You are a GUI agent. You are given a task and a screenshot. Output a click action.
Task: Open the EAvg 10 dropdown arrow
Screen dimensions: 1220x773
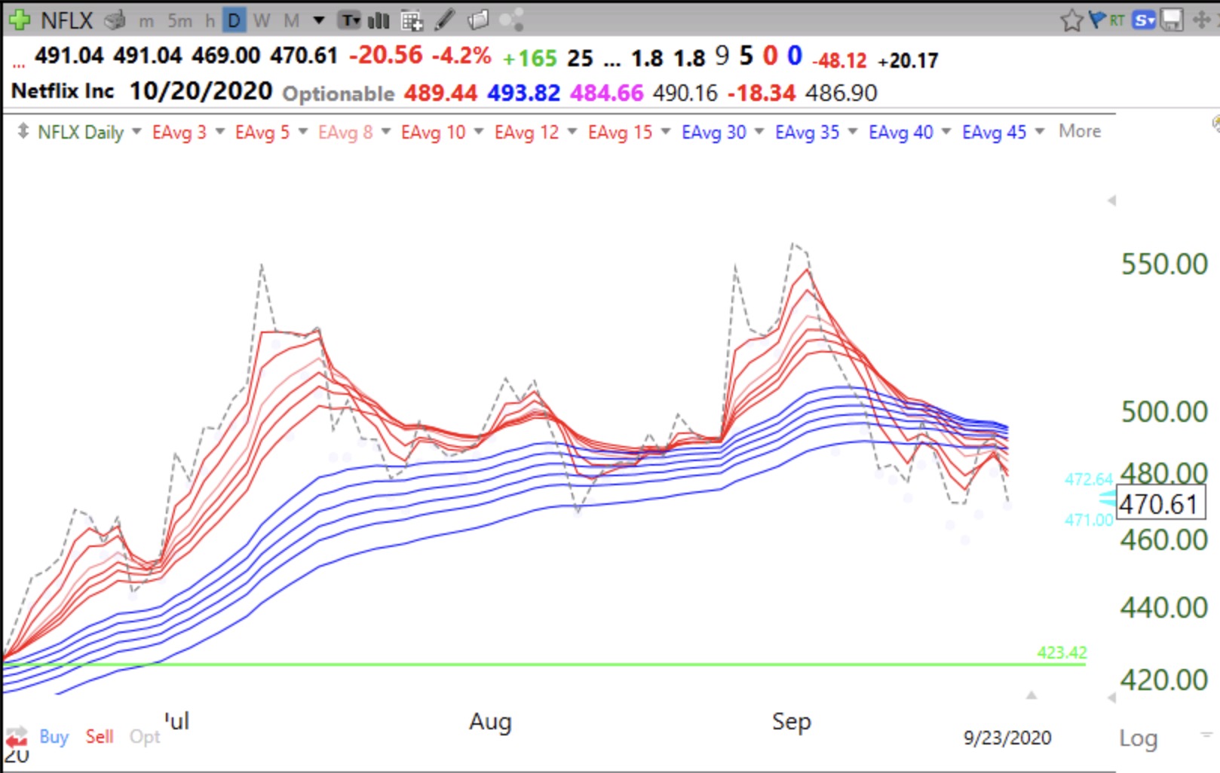pyautogui.click(x=478, y=131)
